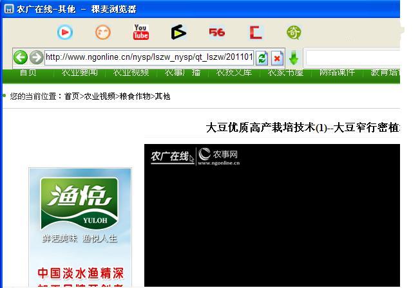Click the article title 大豆优质高产栽培技术(1)

pyautogui.click(x=303, y=127)
